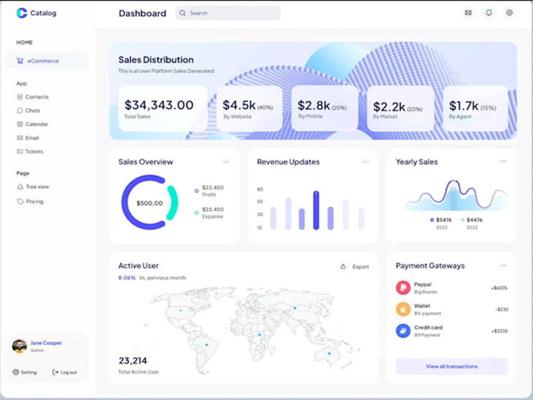The height and width of the screenshot is (400, 533).
Task: Click the $34,343.00 Total Sales card
Action: tap(163, 108)
